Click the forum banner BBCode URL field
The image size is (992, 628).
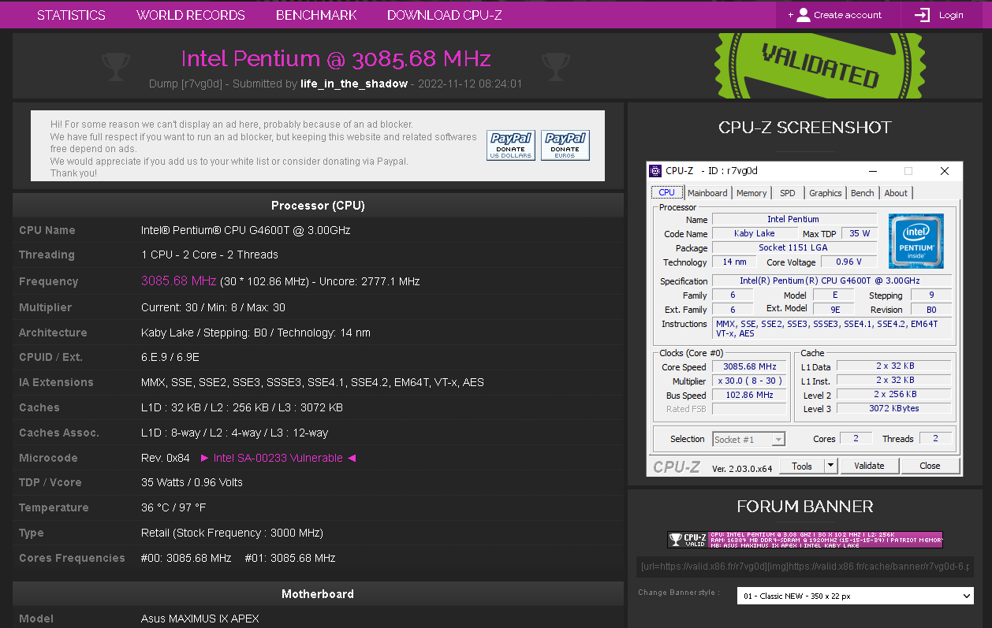point(805,567)
